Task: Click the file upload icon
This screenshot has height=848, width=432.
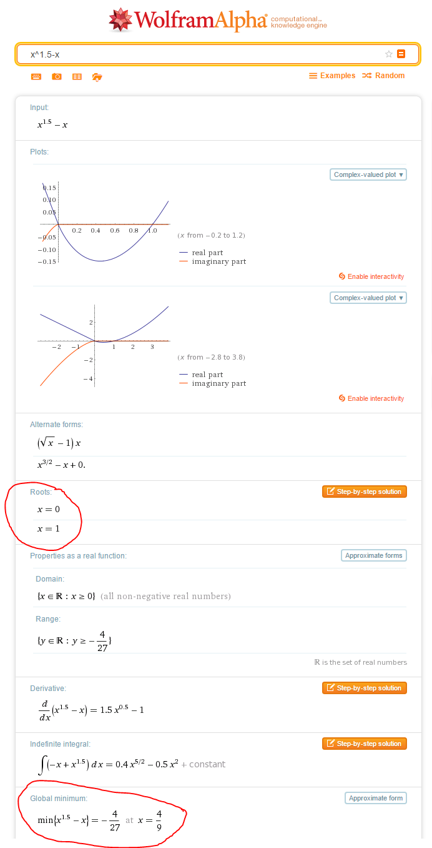Action: (97, 76)
